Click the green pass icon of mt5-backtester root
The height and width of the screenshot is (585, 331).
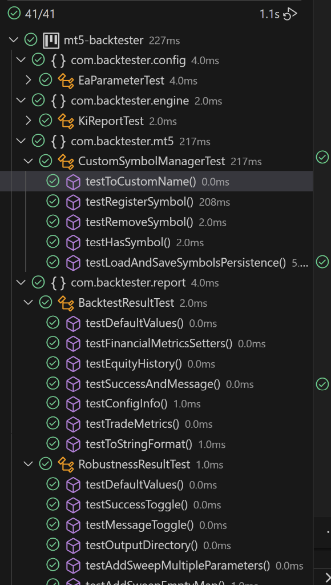pos(31,39)
